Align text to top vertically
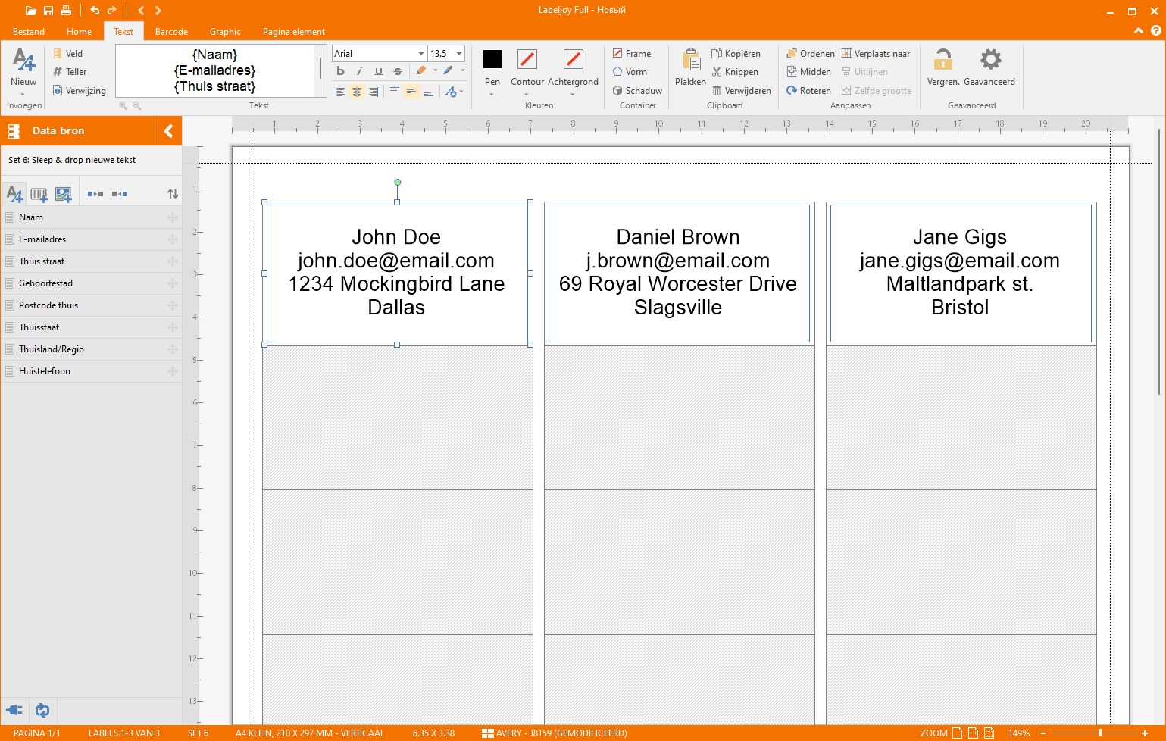The height and width of the screenshot is (741, 1166). pyautogui.click(x=394, y=92)
